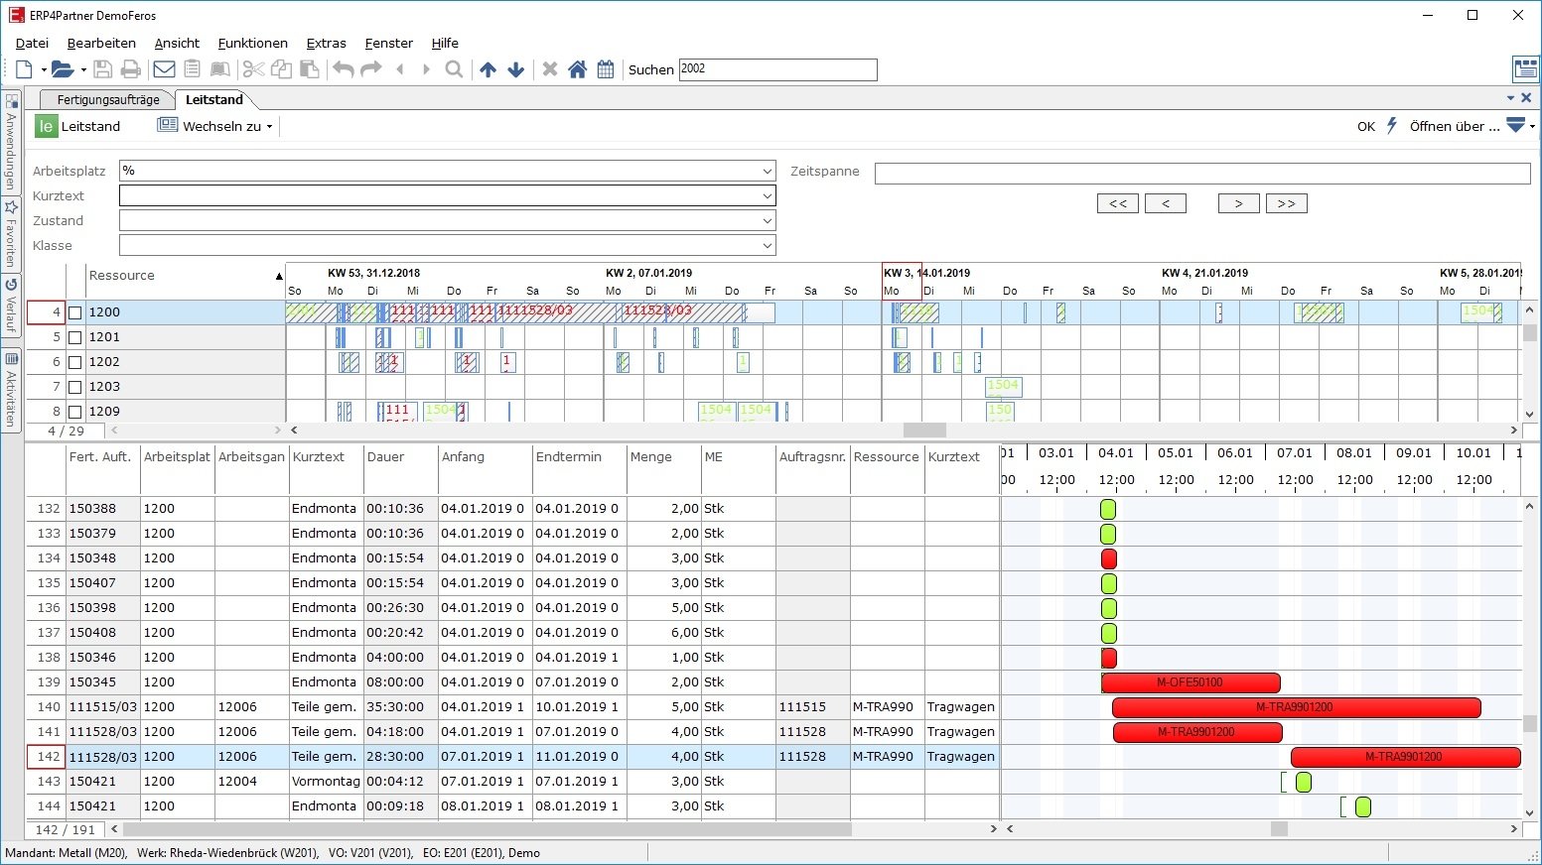The image size is (1542, 865).
Task: Toggle the checkbox next to resource 1209
Action: click(x=75, y=411)
